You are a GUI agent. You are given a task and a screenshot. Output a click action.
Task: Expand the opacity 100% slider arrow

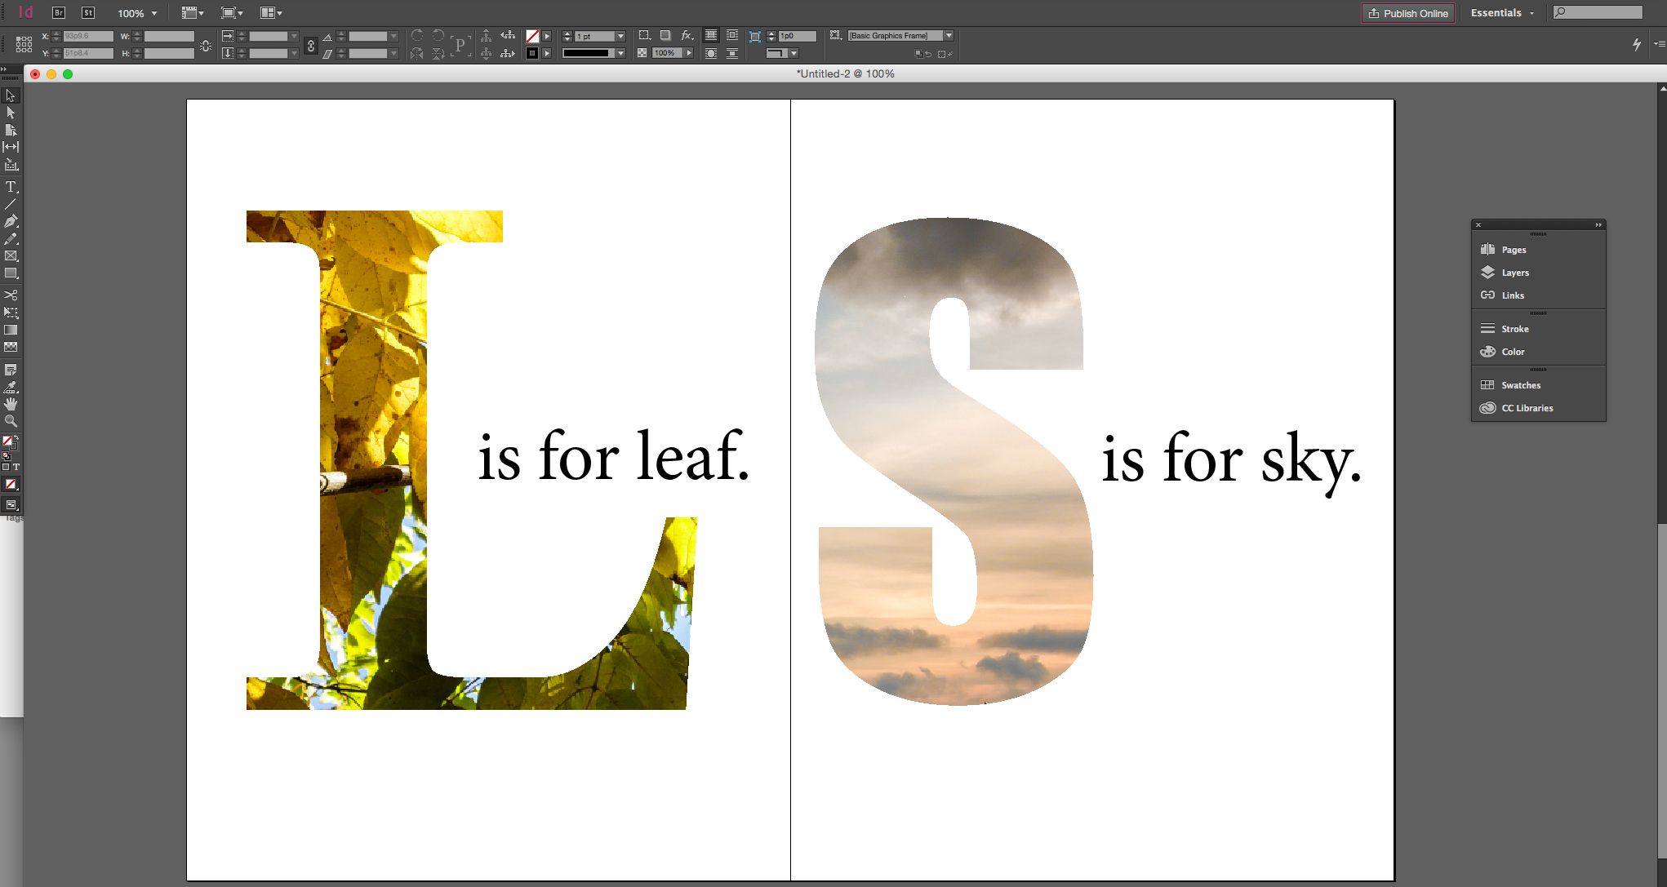(688, 53)
